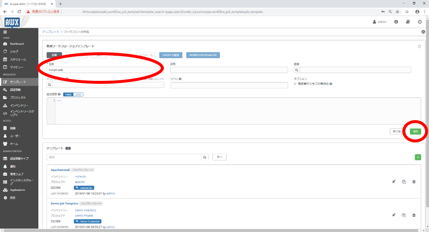Screen dimensions: 429x232
Task: Click the logout power icon in header
Action: coord(420,22)
